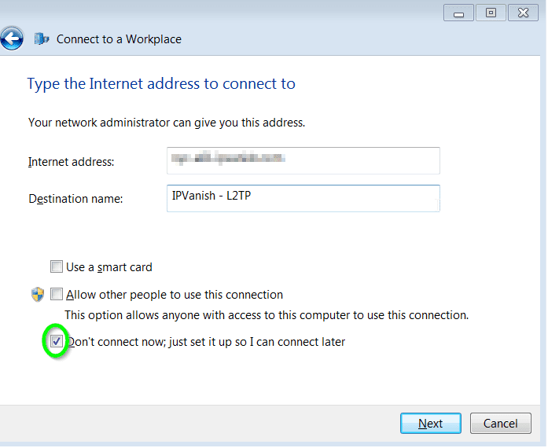Image resolution: width=548 pixels, height=448 pixels.
Task: Click the Internet address label
Action: coord(72,162)
